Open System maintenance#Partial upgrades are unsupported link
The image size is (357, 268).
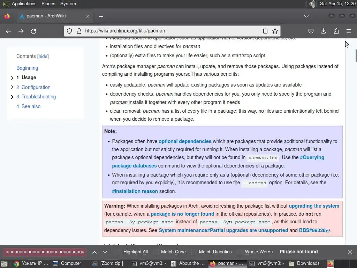pos(223,230)
